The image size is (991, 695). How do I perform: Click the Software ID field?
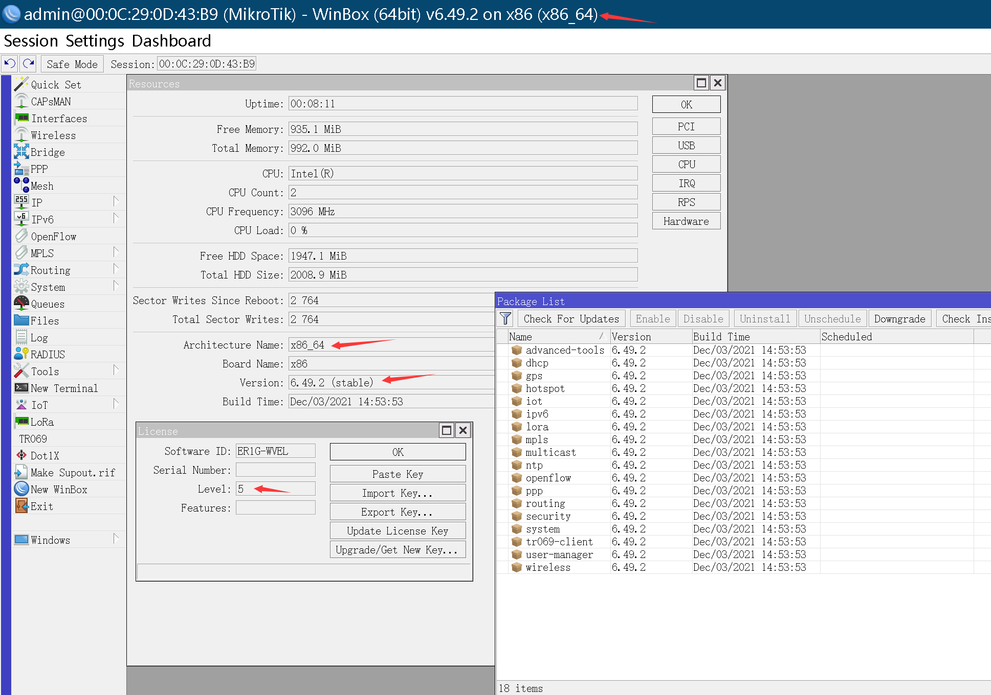pos(275,451)
